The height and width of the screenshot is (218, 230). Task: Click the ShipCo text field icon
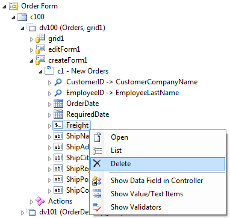[58, 190]
